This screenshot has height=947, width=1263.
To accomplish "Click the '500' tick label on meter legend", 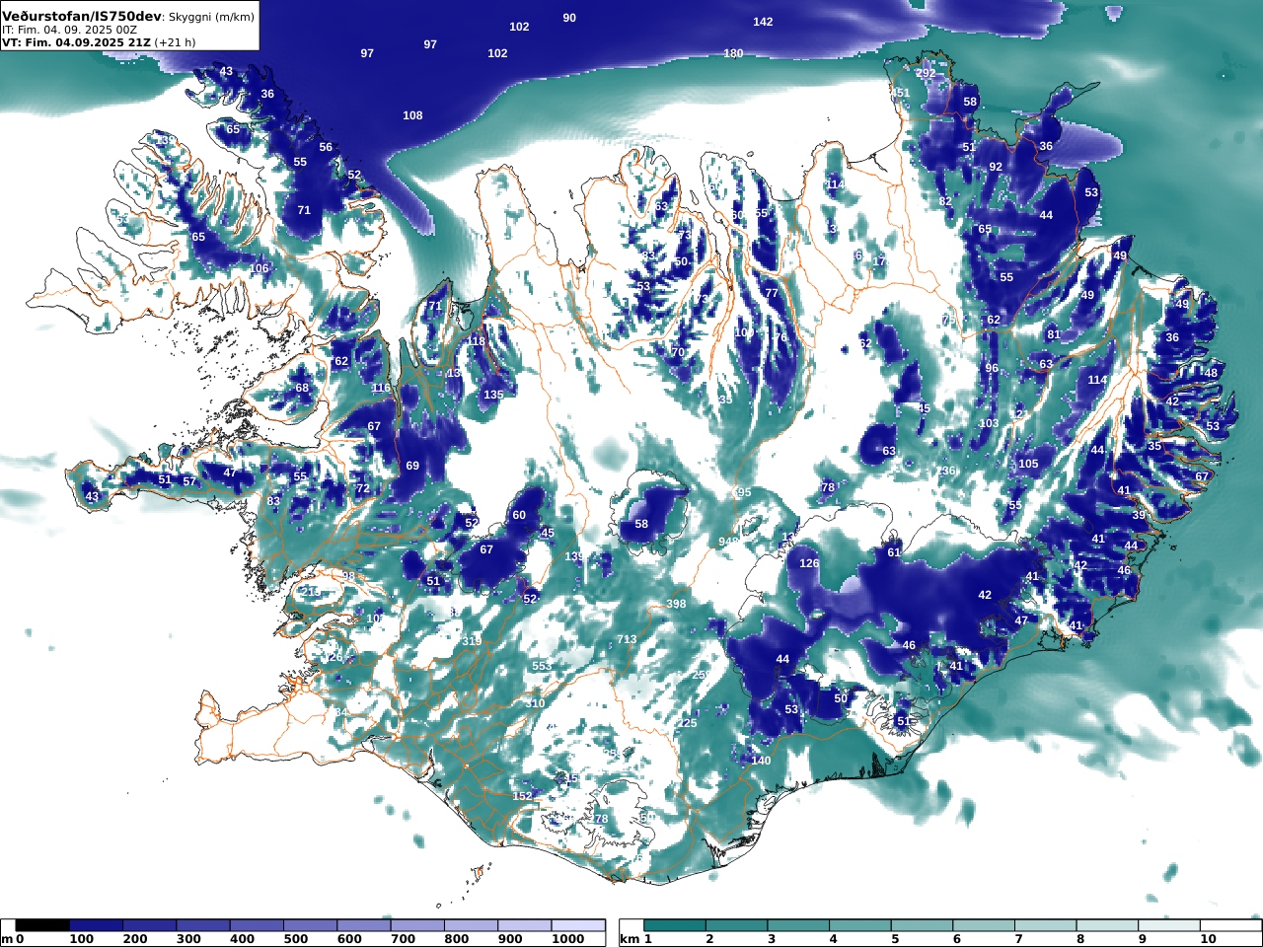I will (x=296, y=939).
